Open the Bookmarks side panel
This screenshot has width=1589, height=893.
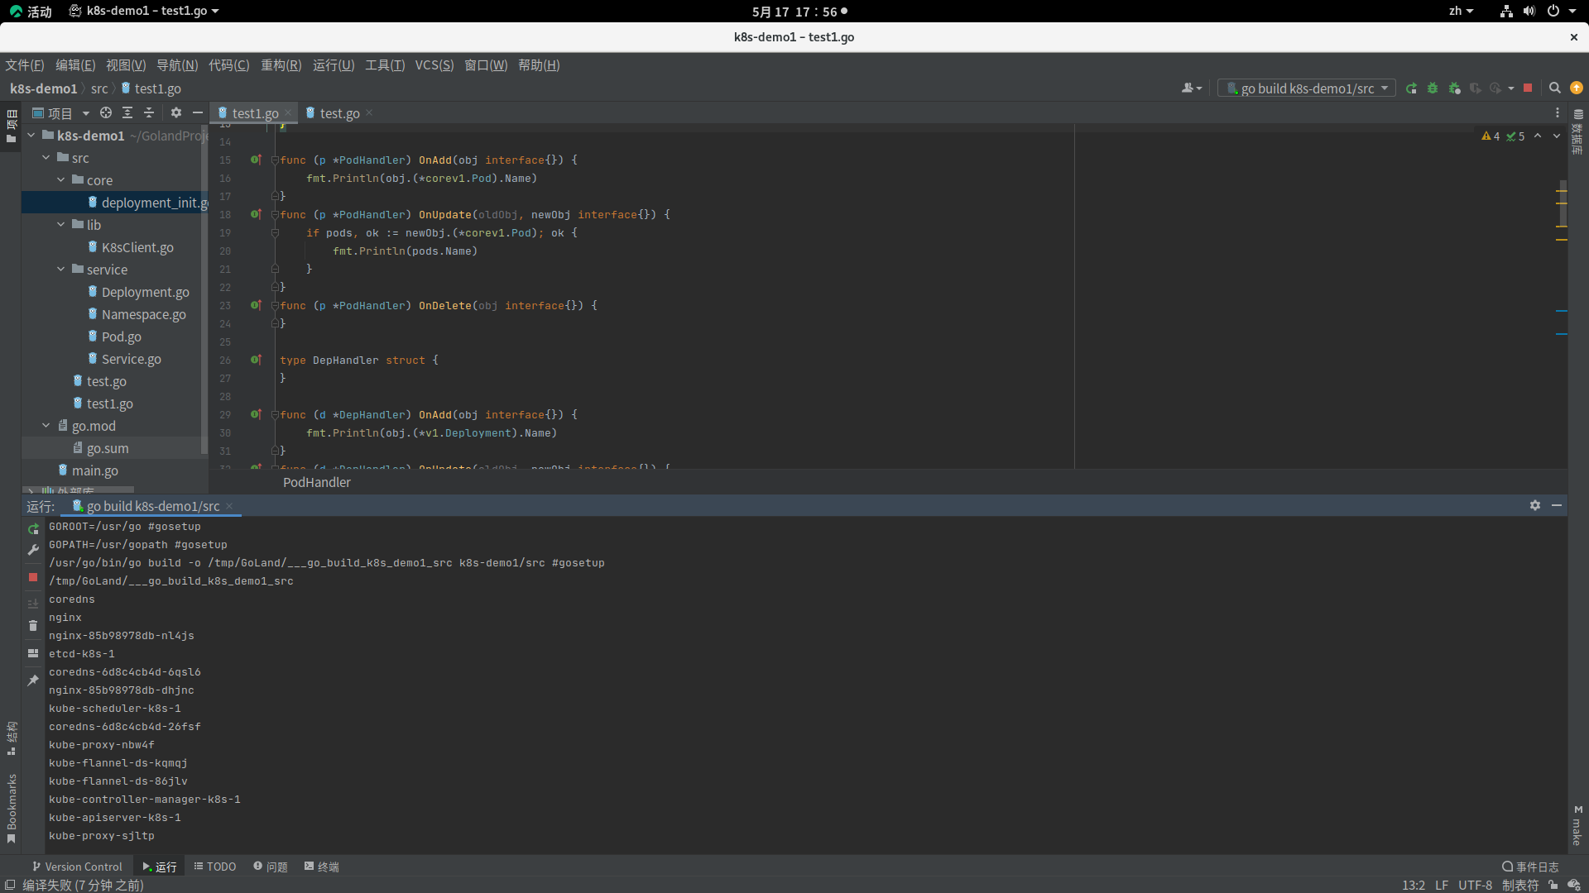pyautogui.click(x=12, y=809)
